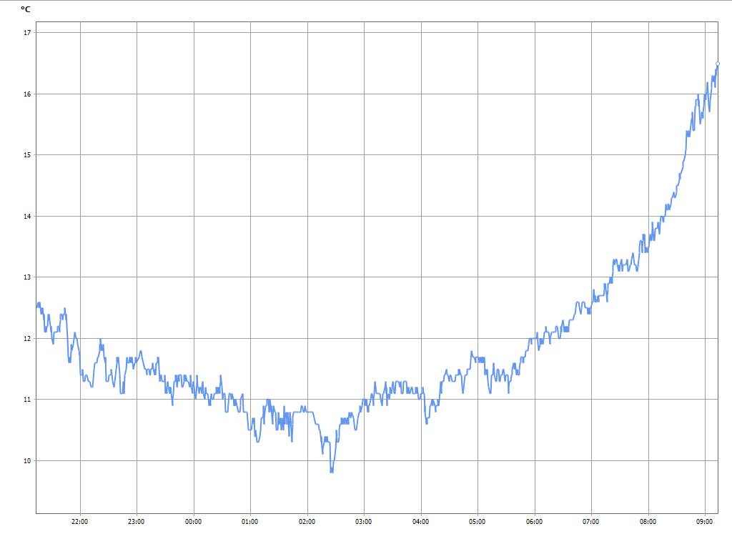Select the 02:00 time axis label
732x549 pixels.
[307, 522]
